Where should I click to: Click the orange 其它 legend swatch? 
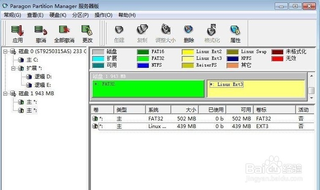[x=232, y=65]
